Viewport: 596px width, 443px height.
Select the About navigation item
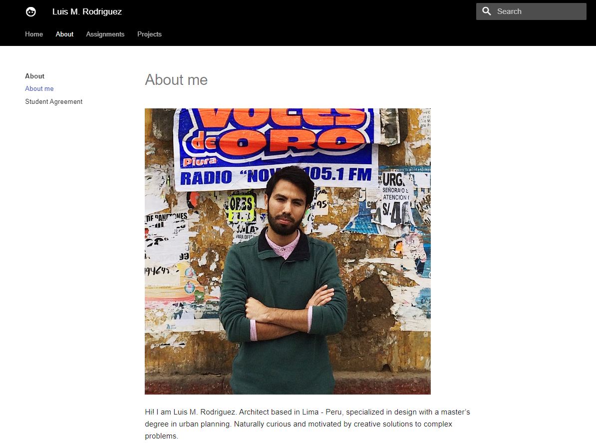(64, 34)
